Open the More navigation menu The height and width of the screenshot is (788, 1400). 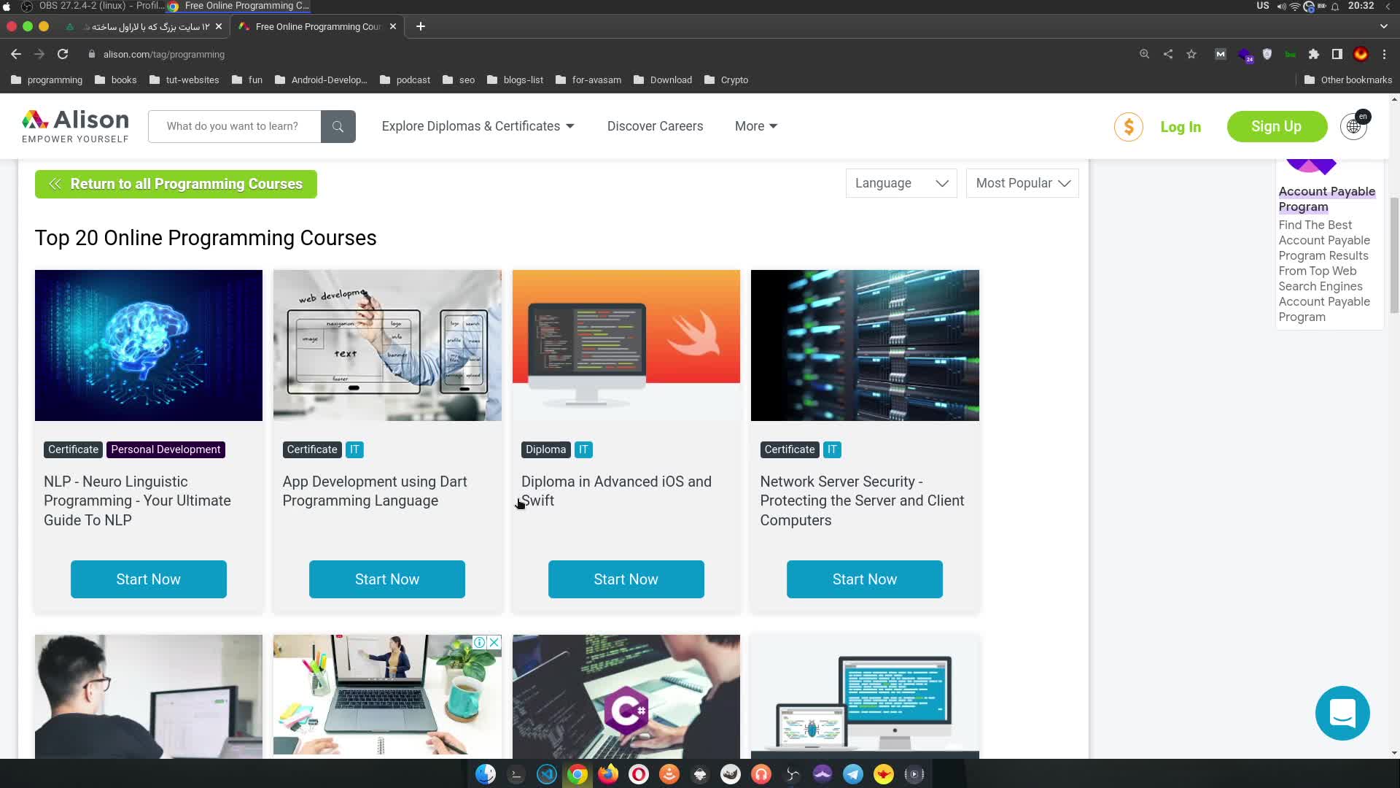(755, 126)
